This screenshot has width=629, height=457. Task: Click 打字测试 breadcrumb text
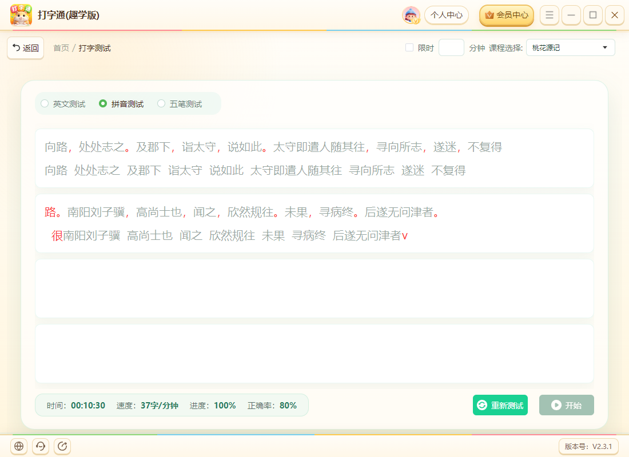click(x=95, y=48)
